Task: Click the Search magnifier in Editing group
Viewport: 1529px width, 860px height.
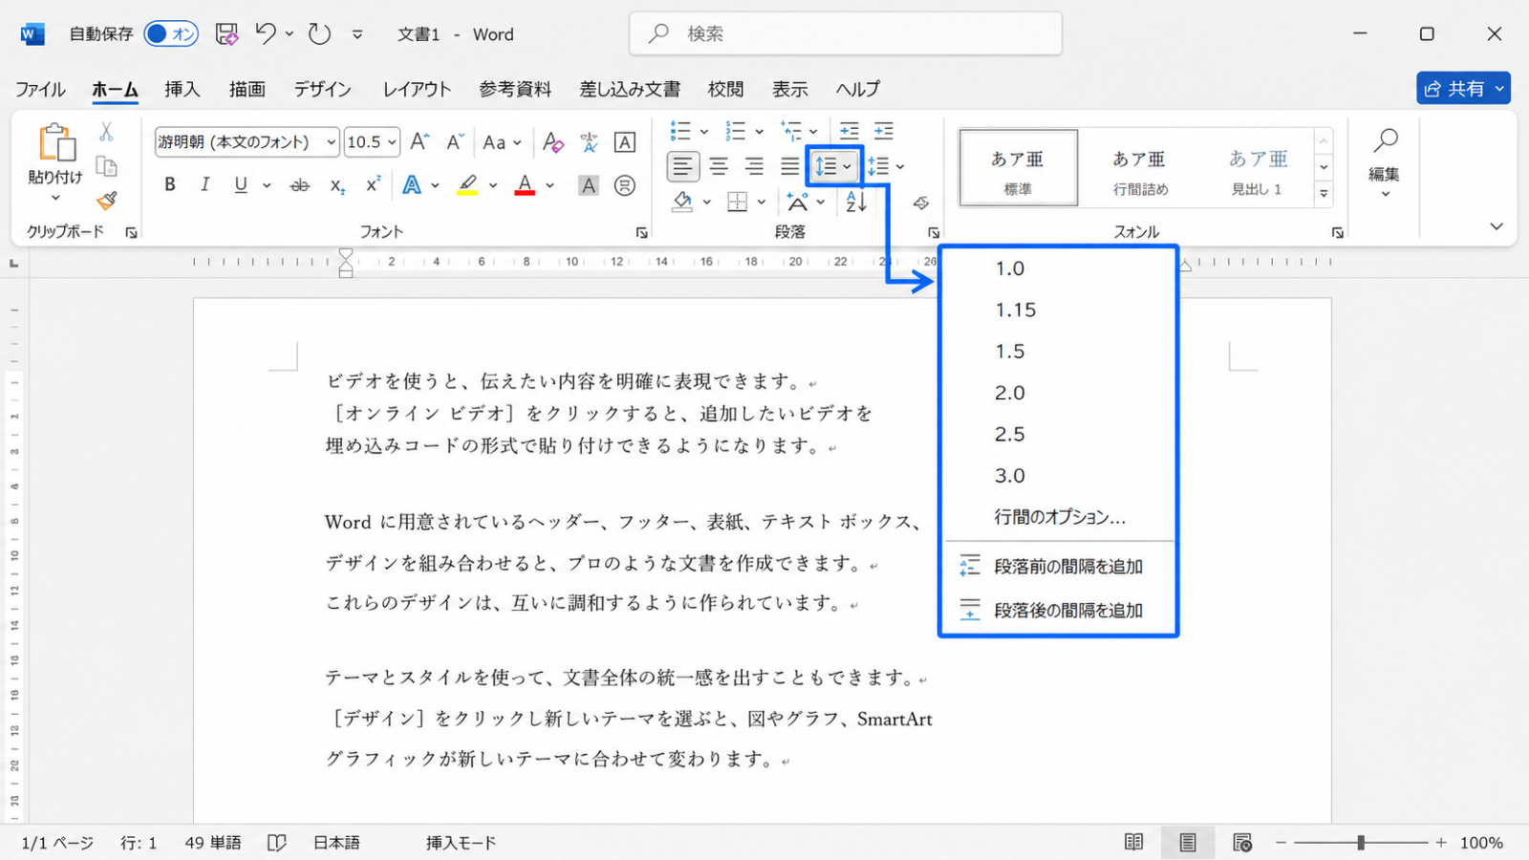Action: (1385, 140)
